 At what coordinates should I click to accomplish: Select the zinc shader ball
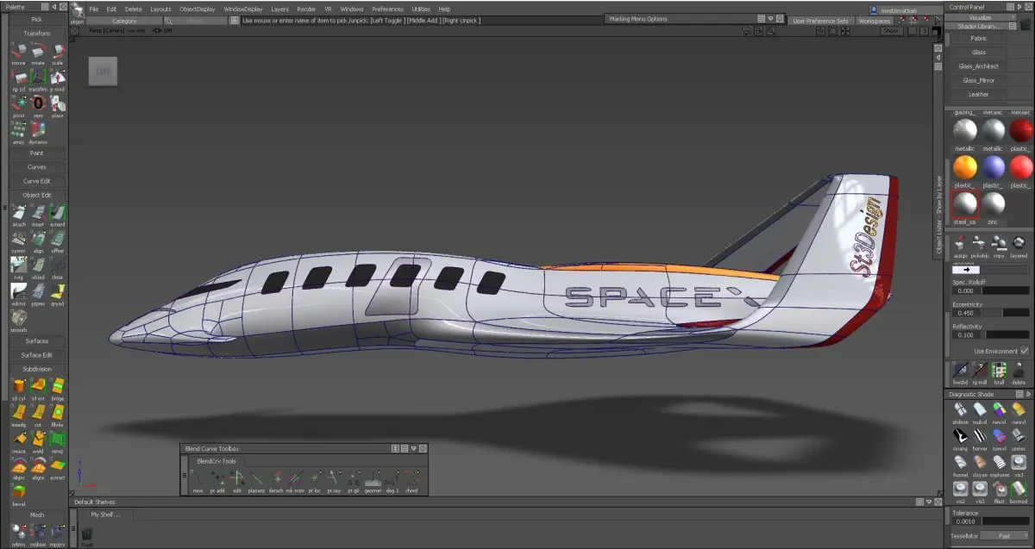click(x=994, y=203)
